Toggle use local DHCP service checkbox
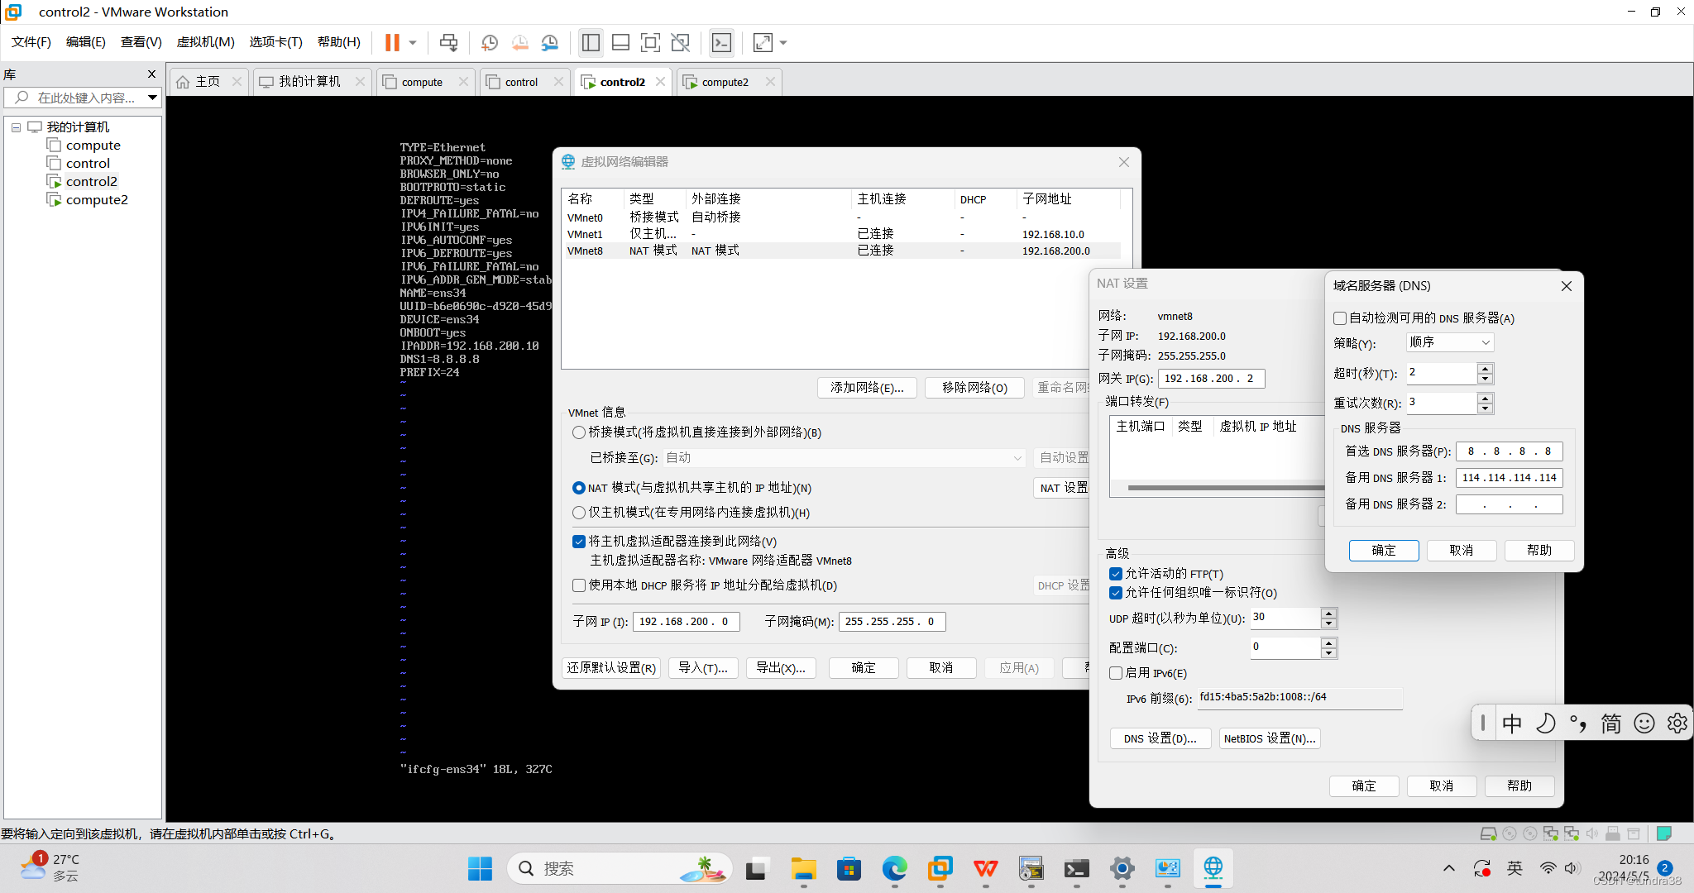This screenshot has width=1694, height=893. tap(579, 585)
